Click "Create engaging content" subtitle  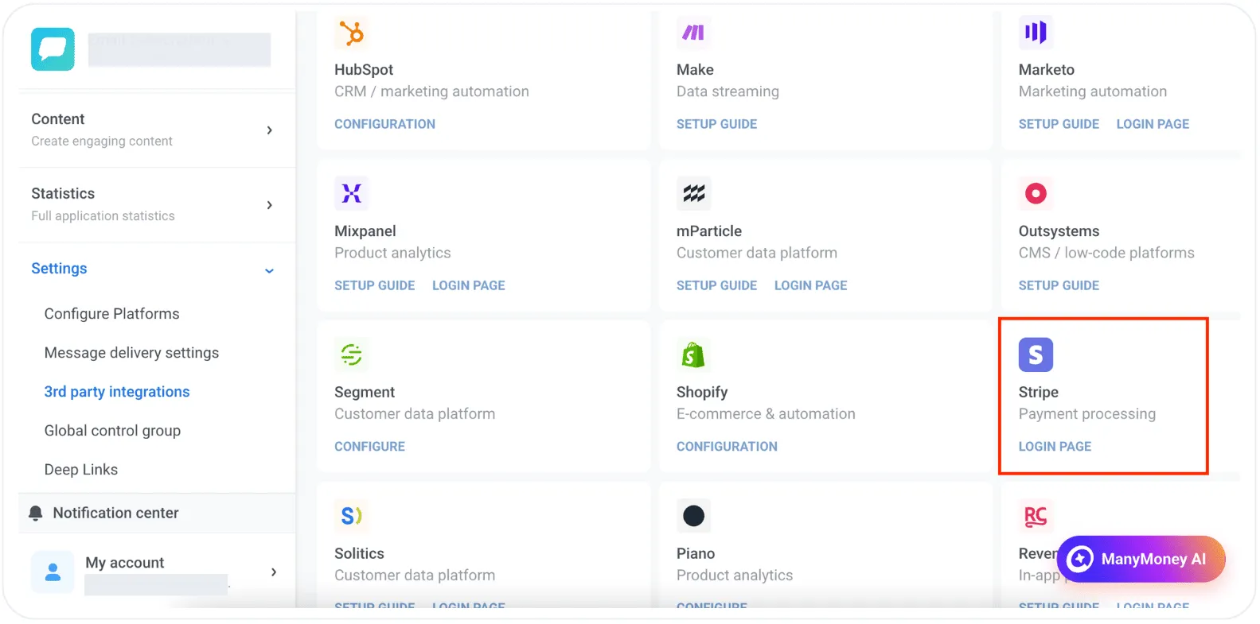click(x=102, y=141)
